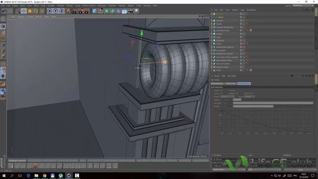Switch to Texture mode in sidebar
The image size is (318, 179).
click(x=3, y=32)
